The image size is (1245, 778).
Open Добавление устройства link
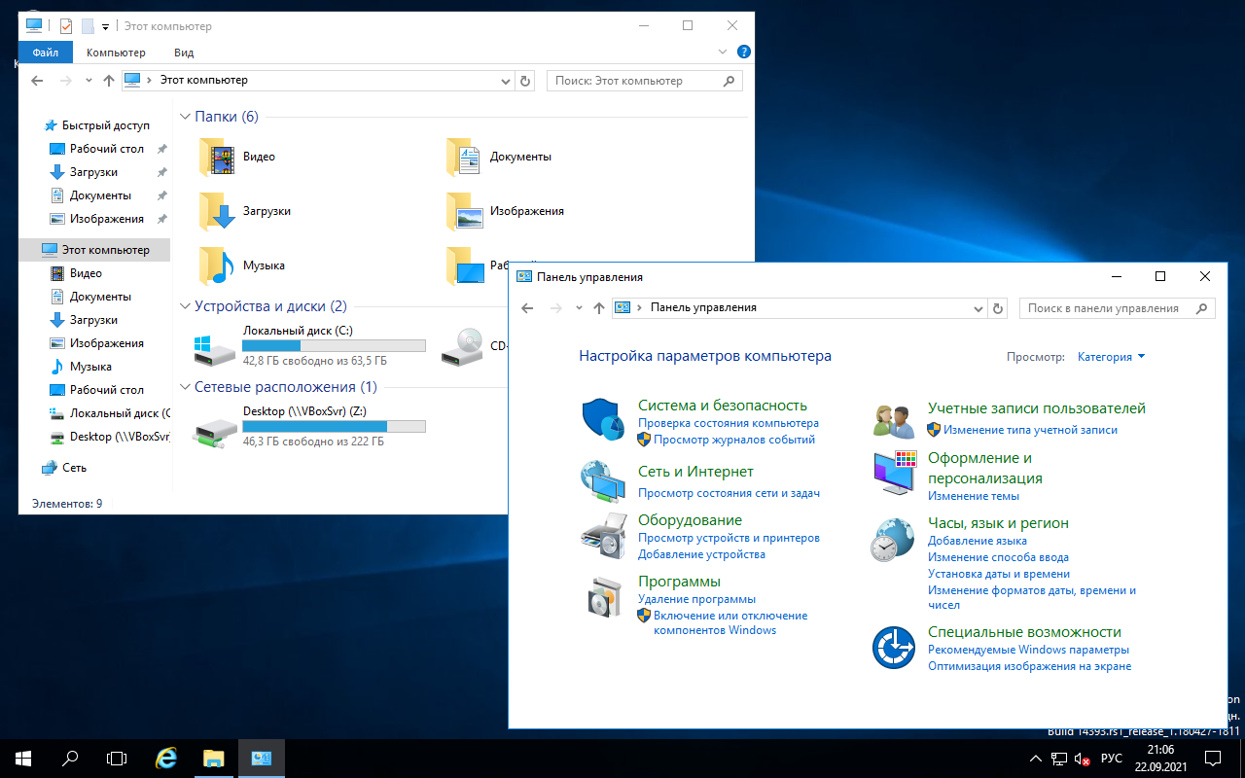coord(701,554)
